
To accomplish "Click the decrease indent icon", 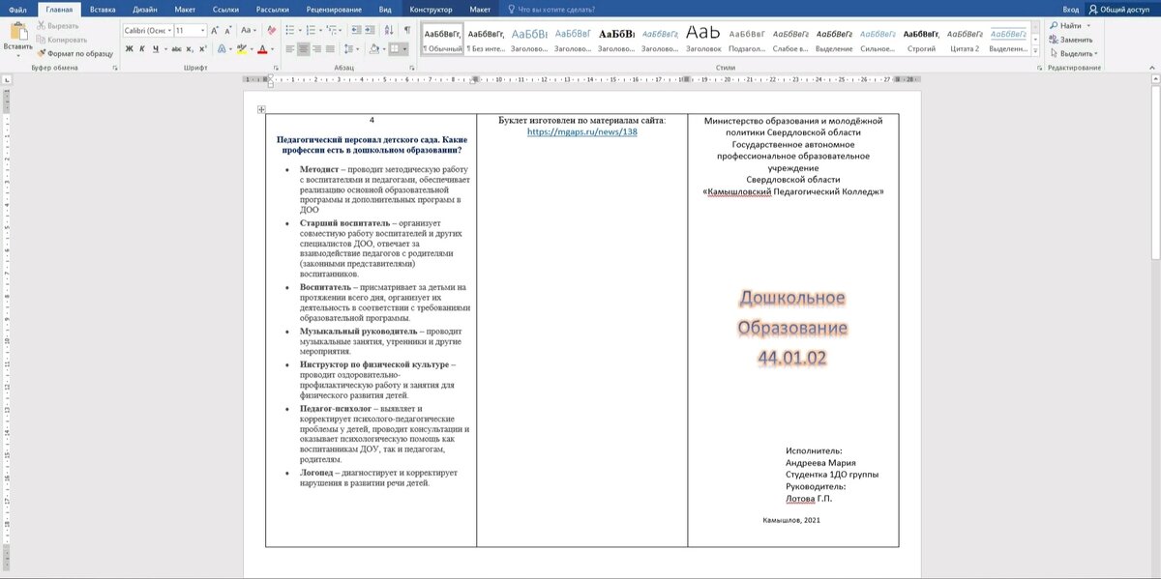I will point(356,31).
